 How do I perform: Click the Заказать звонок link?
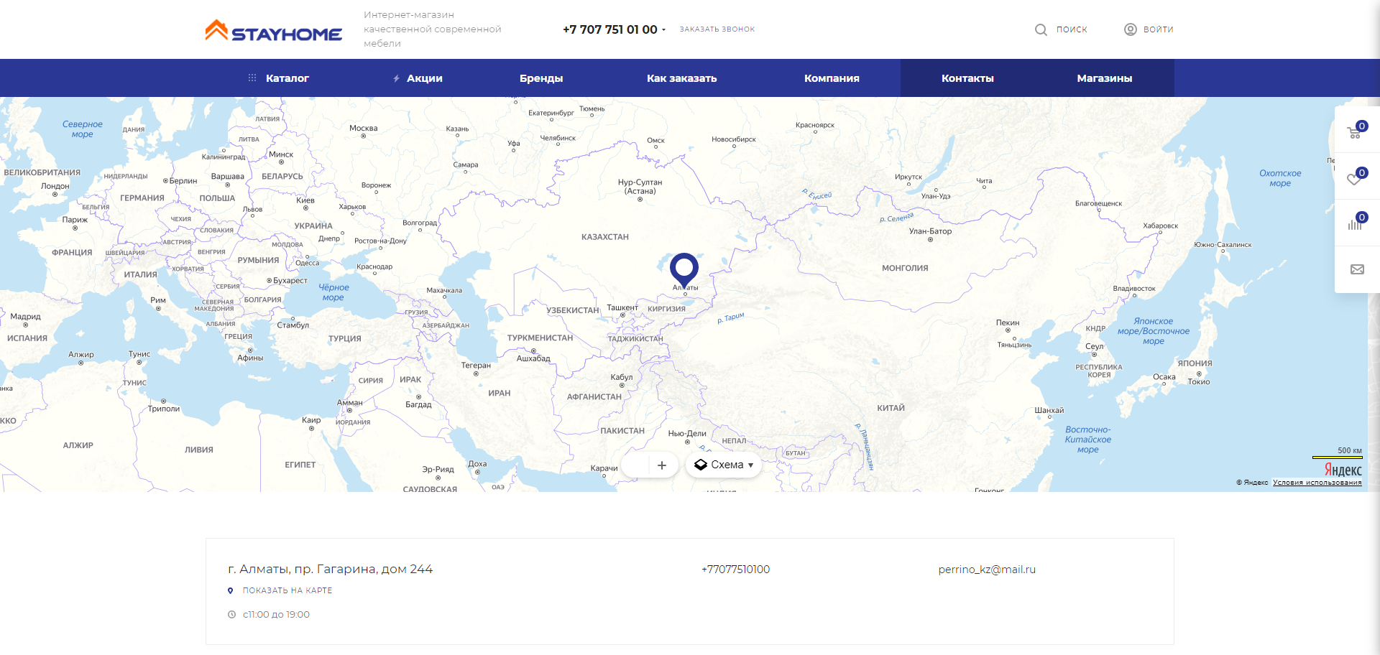click(717, 29)
